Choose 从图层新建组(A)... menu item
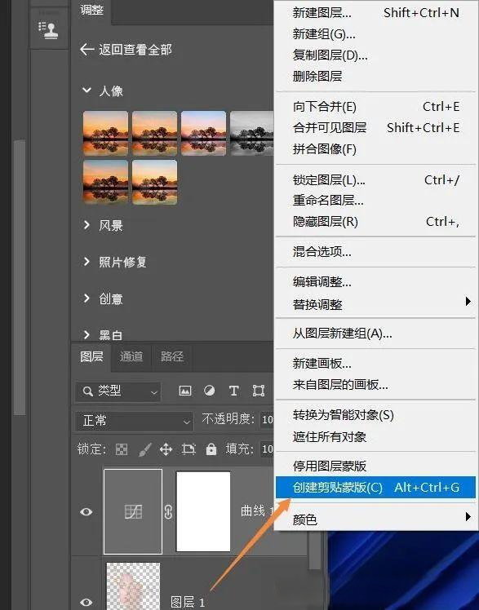The width and height of the screenshot is (479, 610). coord(375,334)
